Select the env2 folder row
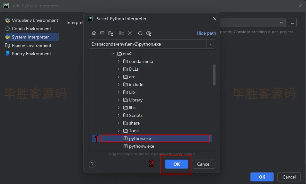 pyautogui.click(x=152, y=53)
